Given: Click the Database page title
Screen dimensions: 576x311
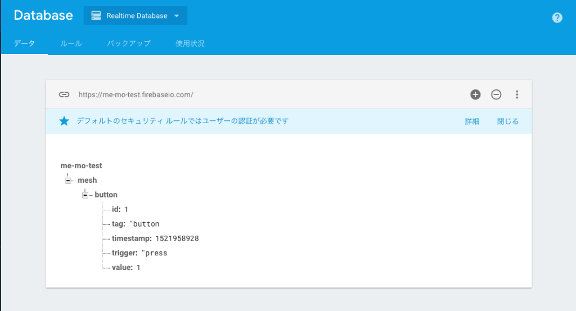Looking at the screenshot, I should point(43,15).
